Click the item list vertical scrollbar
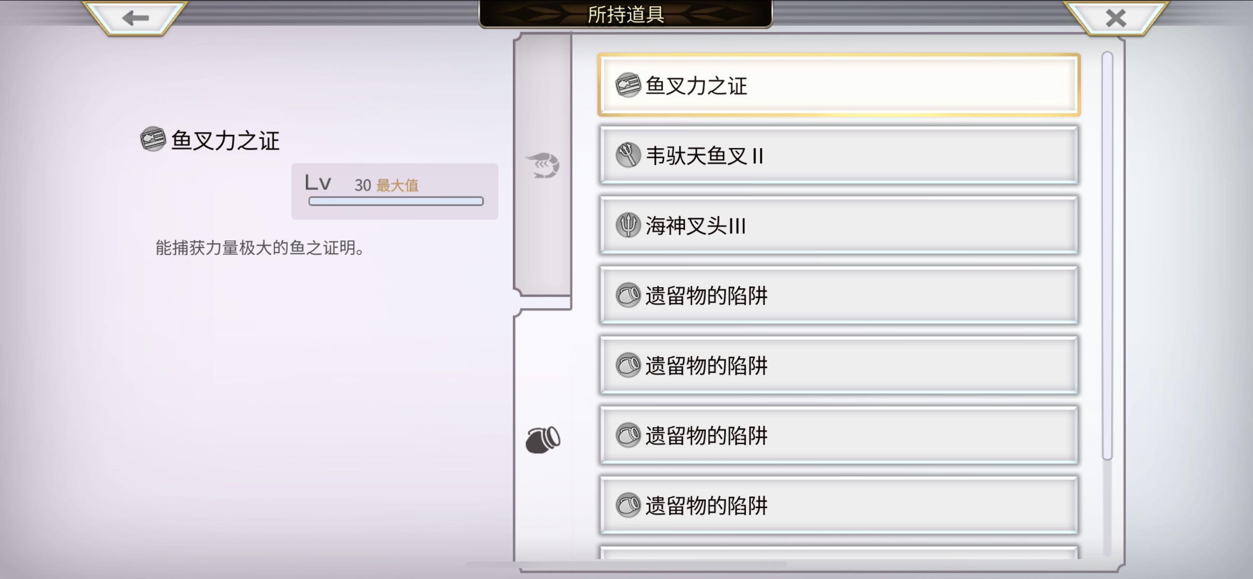This screenshot has width=1253, height=579. tap(1107, 255)
